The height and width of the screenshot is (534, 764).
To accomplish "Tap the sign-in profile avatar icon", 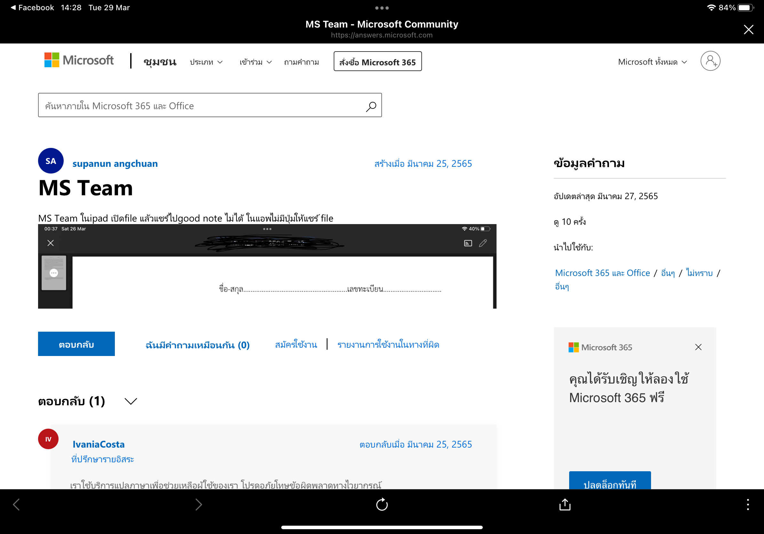I will (x=710, y=61).
